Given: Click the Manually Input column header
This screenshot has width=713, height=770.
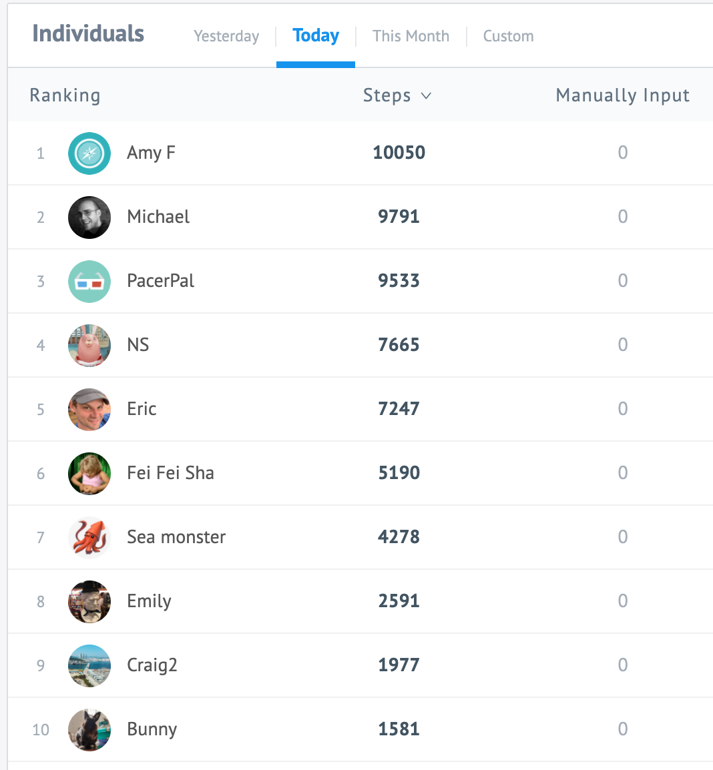Looking at the screenshot, I should [623, 95].
